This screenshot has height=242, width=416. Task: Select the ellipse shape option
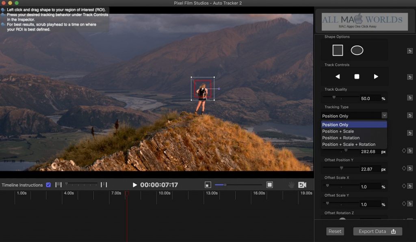[x=357, y=50]
